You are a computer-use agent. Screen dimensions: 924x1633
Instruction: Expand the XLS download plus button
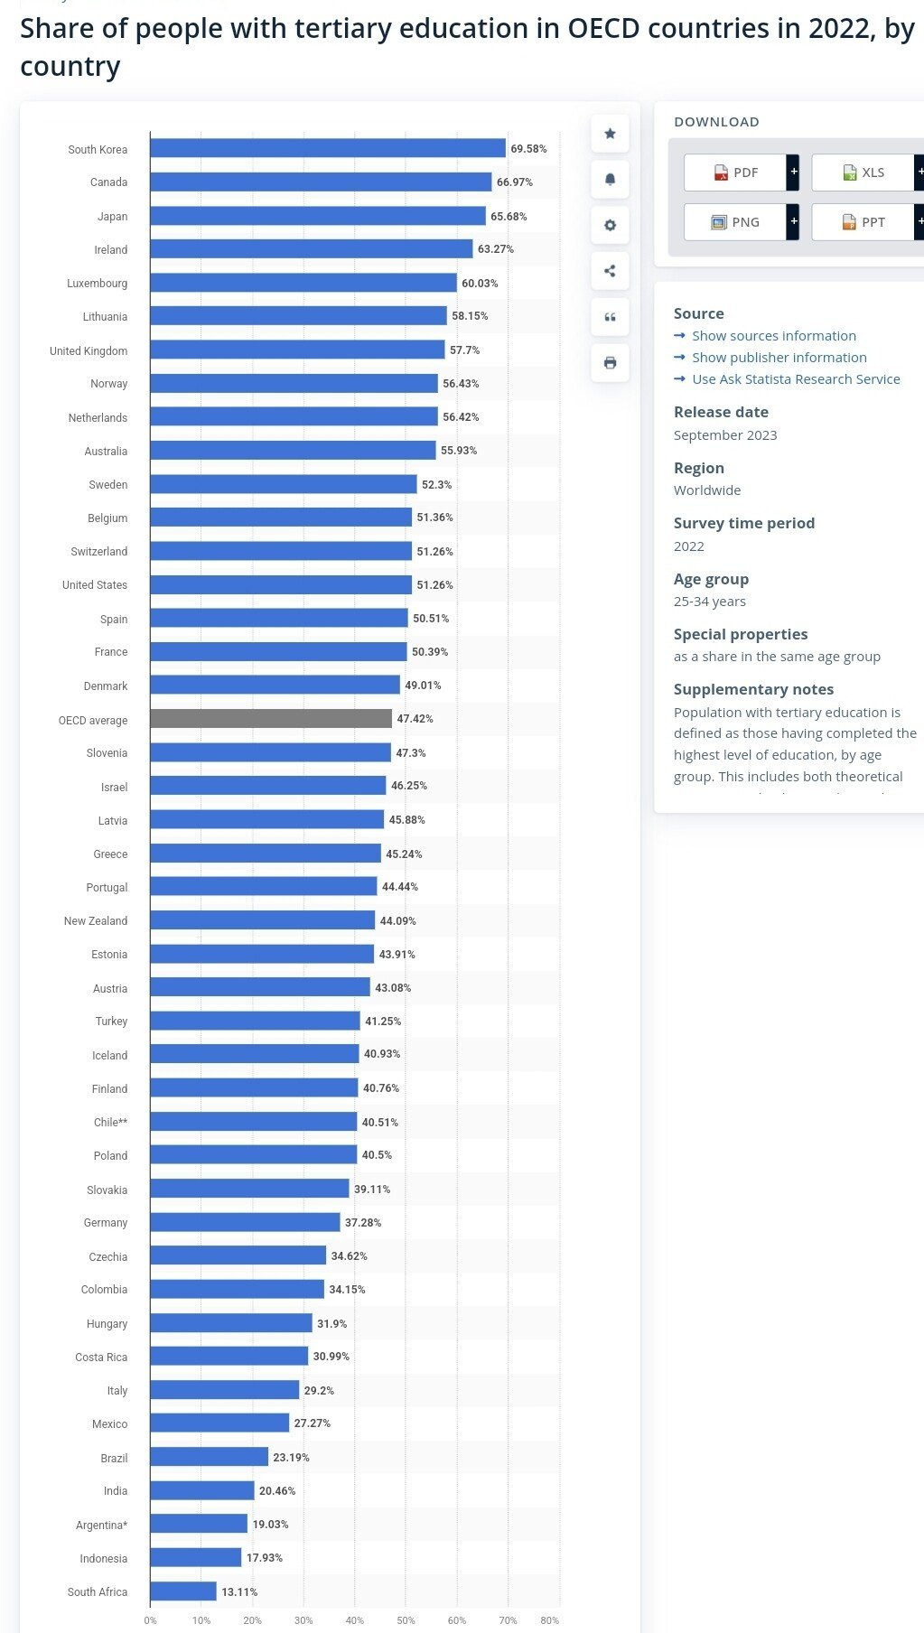click(x=919, y=172)
